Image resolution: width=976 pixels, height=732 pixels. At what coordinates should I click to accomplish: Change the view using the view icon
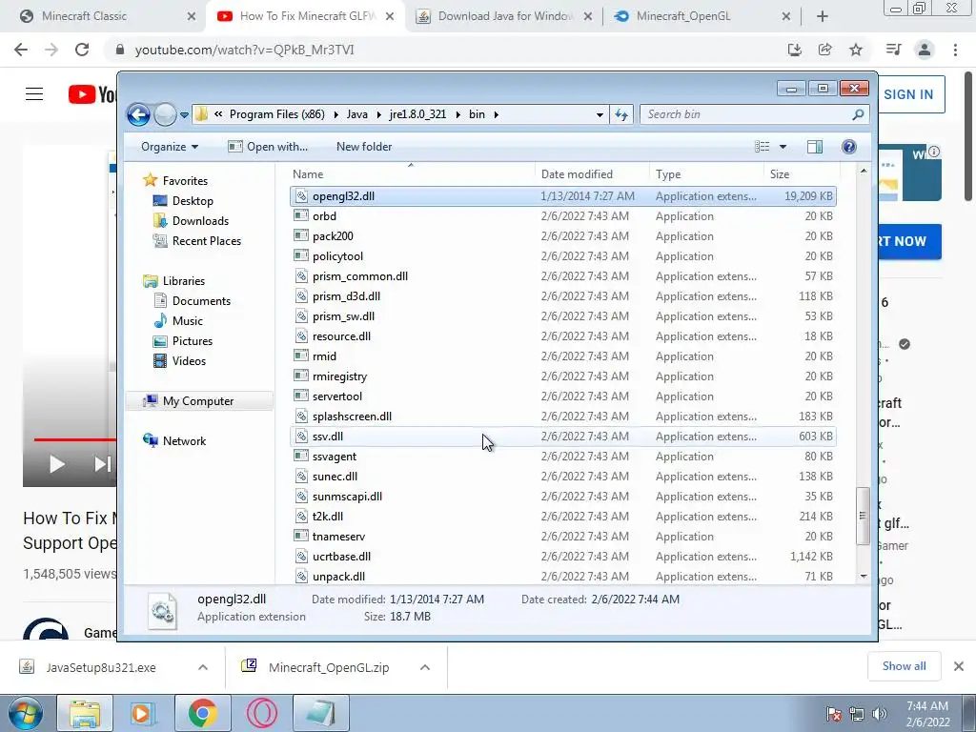coord(762,146)
